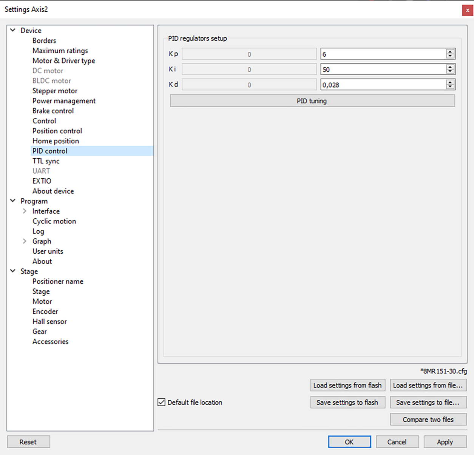Open Compare two files
The image size is (474, 455).
pos(428,420)
